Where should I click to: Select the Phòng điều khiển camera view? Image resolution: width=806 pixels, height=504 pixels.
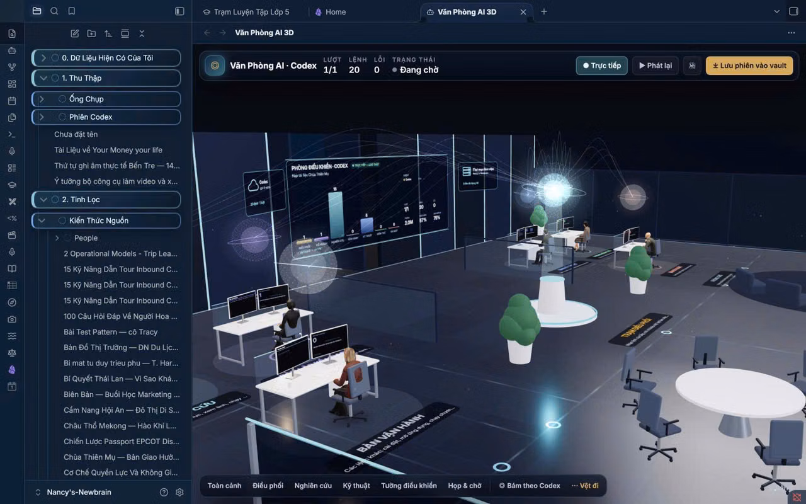pyautogui.click(x=409, y=486)
